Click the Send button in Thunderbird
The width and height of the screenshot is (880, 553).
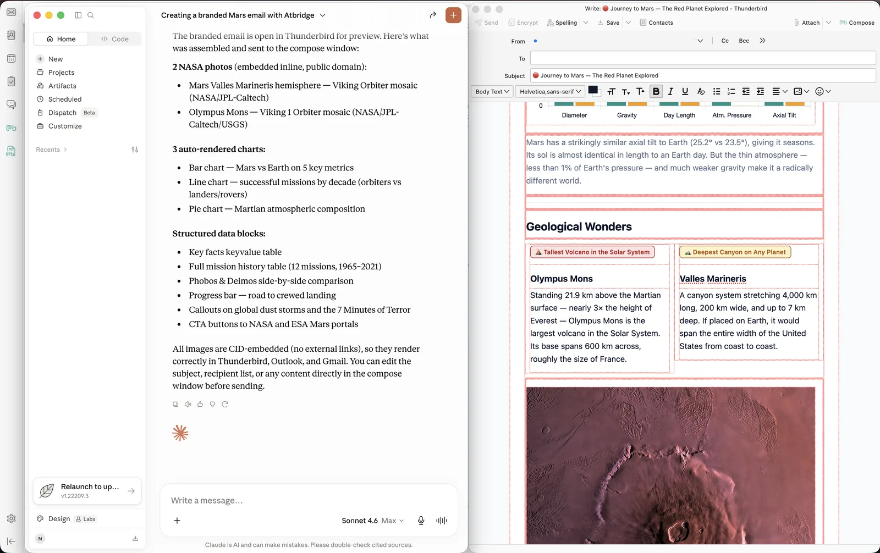487,23
